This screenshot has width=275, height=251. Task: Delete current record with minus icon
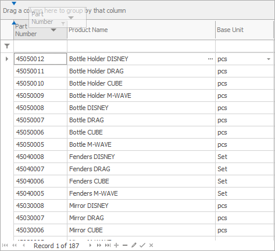[x=125, y=245]
